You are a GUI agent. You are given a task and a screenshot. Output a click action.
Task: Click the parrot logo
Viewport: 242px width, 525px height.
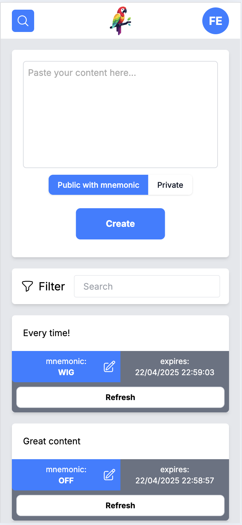(121, 21)
